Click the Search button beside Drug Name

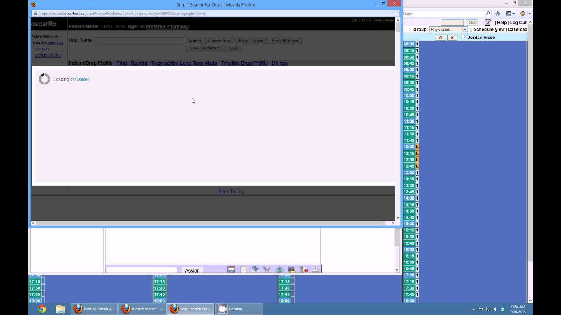tap(194, 41)
